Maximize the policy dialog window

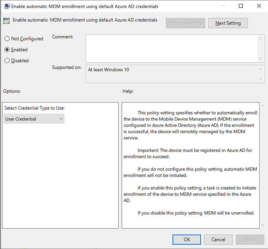pyautogui.click(x=241, y=6)
